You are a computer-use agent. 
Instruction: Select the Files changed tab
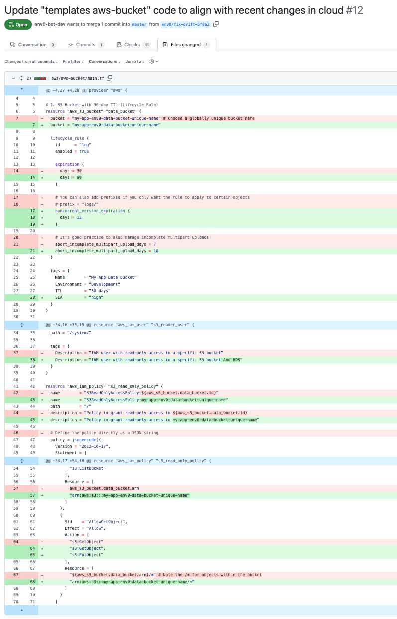pyautogui.click(x=186, y=45)
